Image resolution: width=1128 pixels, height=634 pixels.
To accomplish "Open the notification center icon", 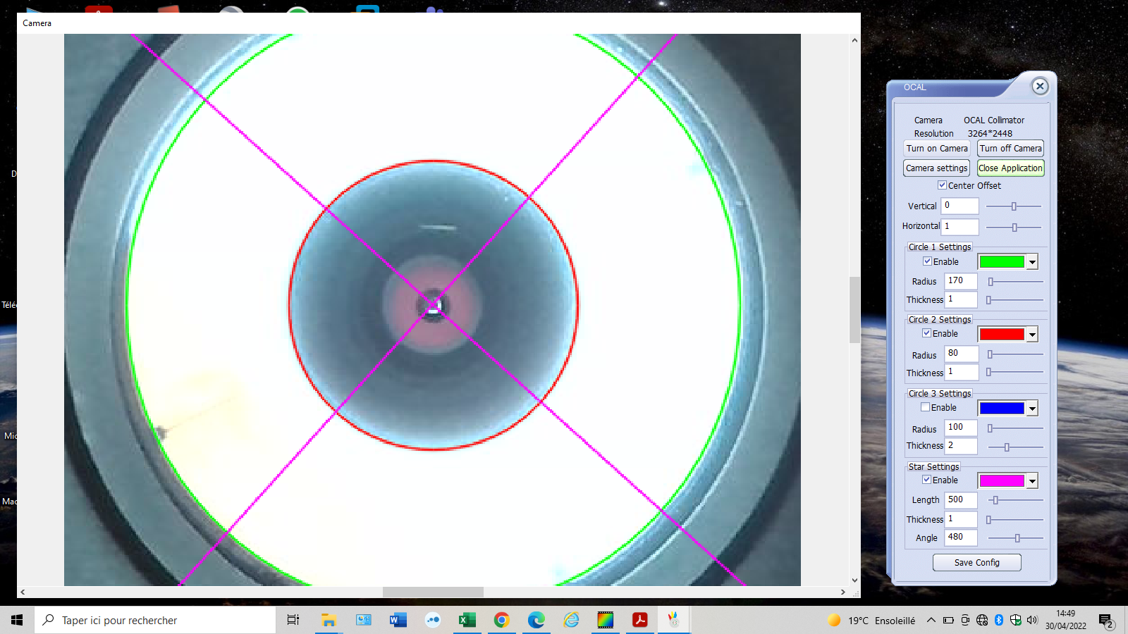I will point(1105,621).
